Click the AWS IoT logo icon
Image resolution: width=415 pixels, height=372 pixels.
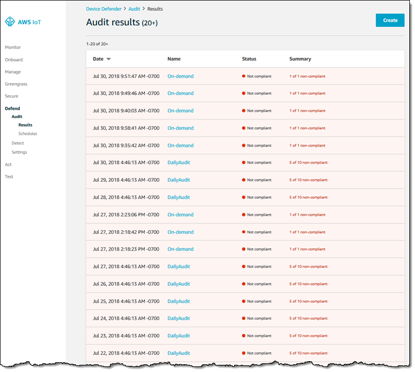(10, 22)
